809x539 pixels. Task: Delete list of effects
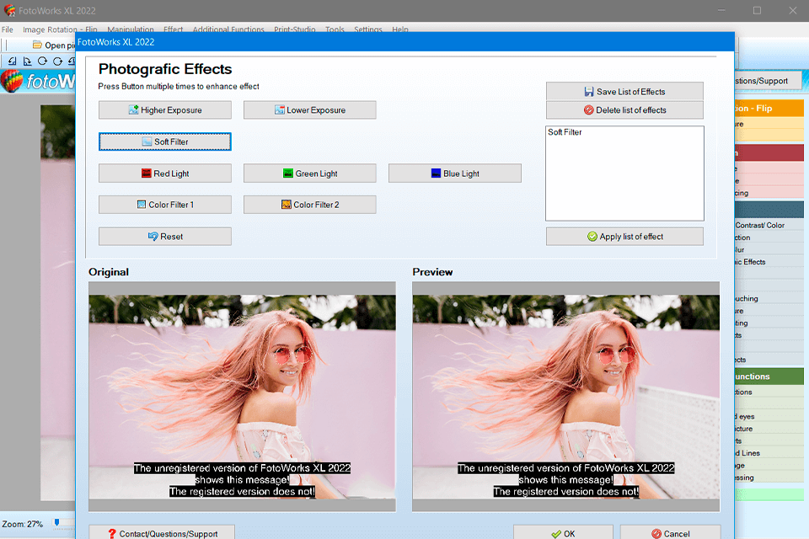tap(624, 109)
